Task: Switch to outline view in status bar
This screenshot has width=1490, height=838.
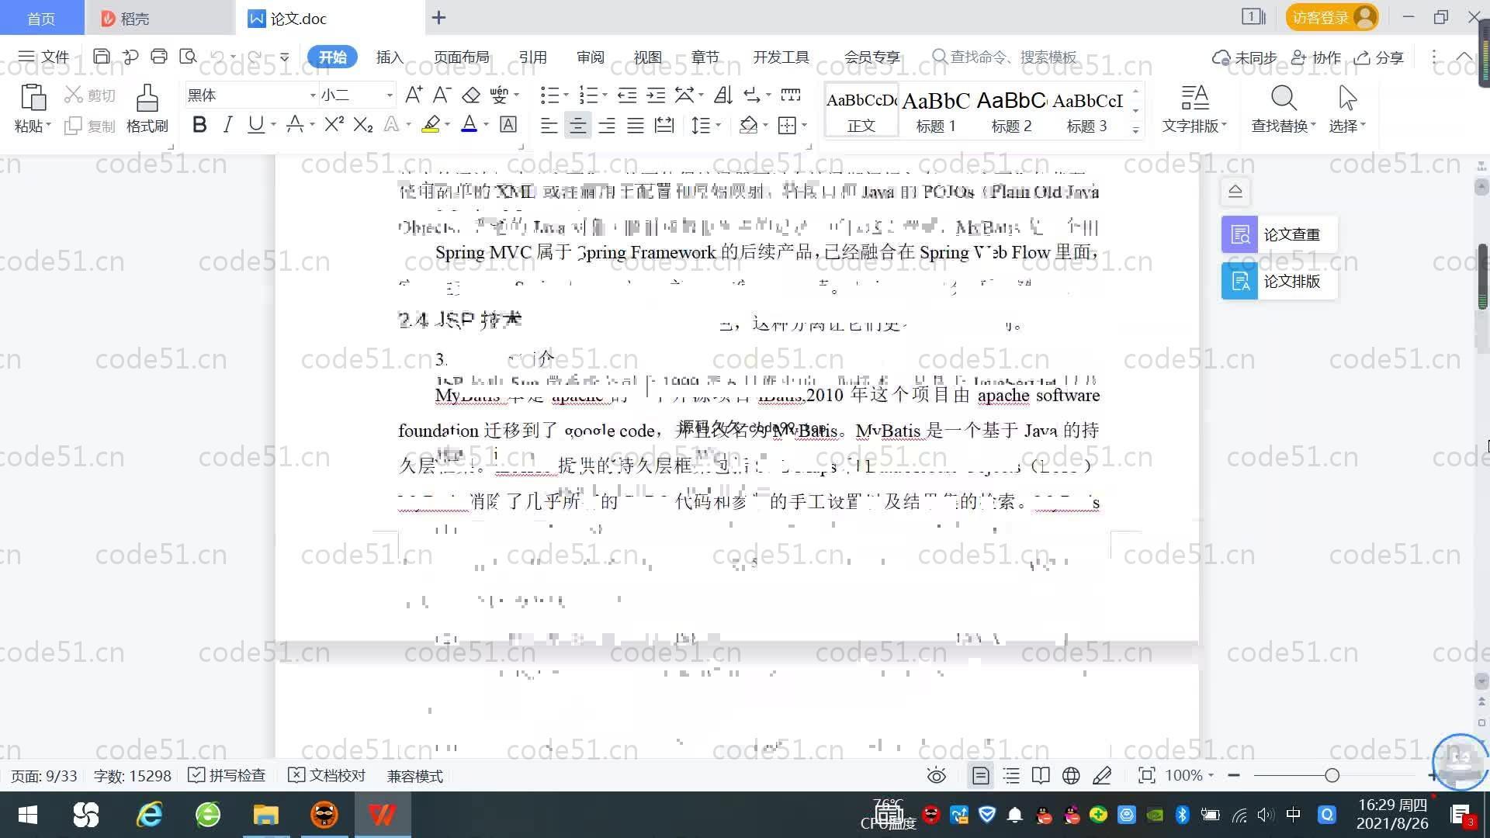Action: tap(1011, 775)
